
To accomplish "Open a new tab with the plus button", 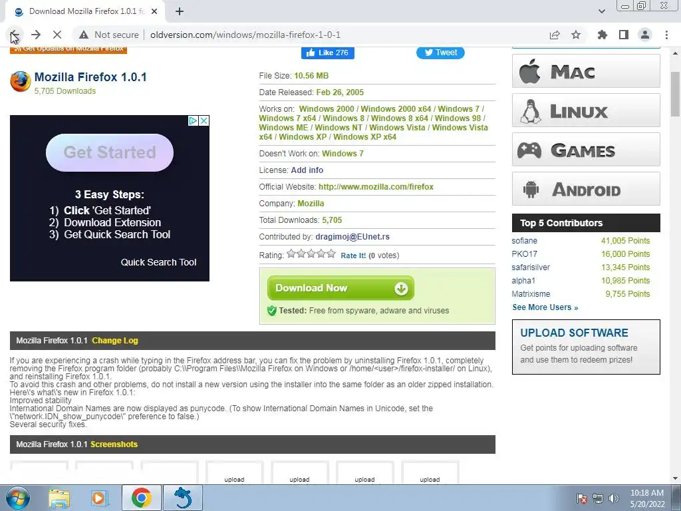I will [x=180, y=12].
